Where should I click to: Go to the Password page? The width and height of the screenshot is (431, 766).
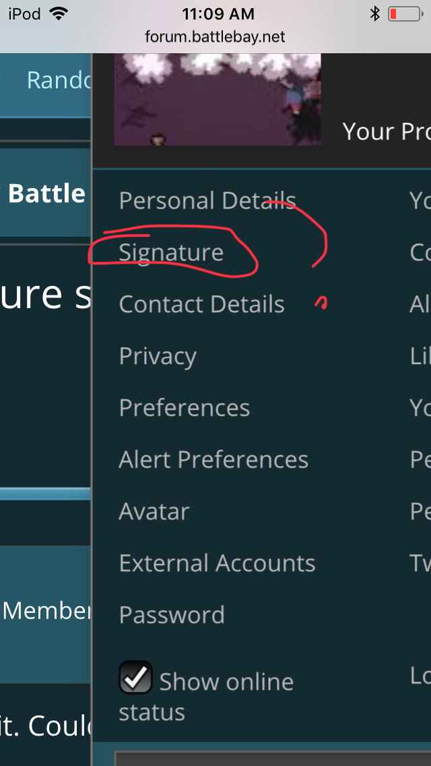coord(172,615)
